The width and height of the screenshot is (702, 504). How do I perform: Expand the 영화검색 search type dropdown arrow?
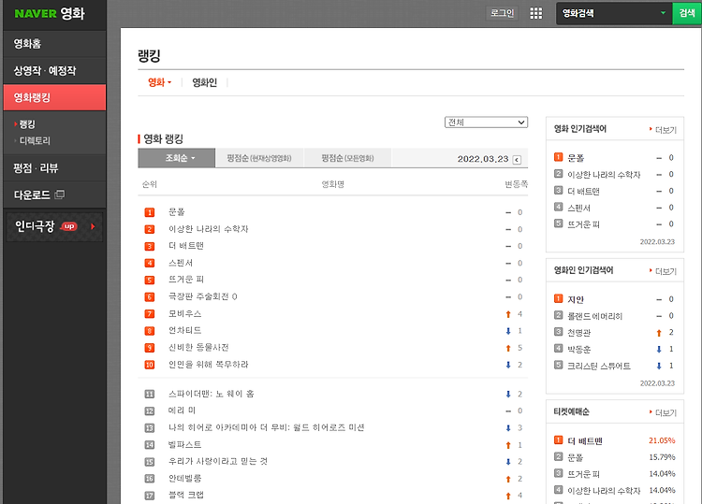pos(663,13)
